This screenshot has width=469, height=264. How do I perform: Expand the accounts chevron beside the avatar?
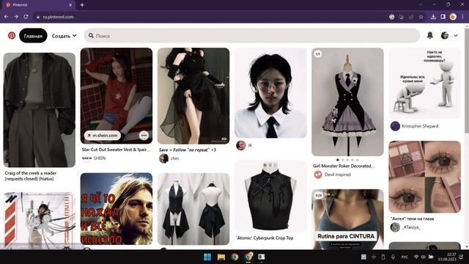(456, 36)
